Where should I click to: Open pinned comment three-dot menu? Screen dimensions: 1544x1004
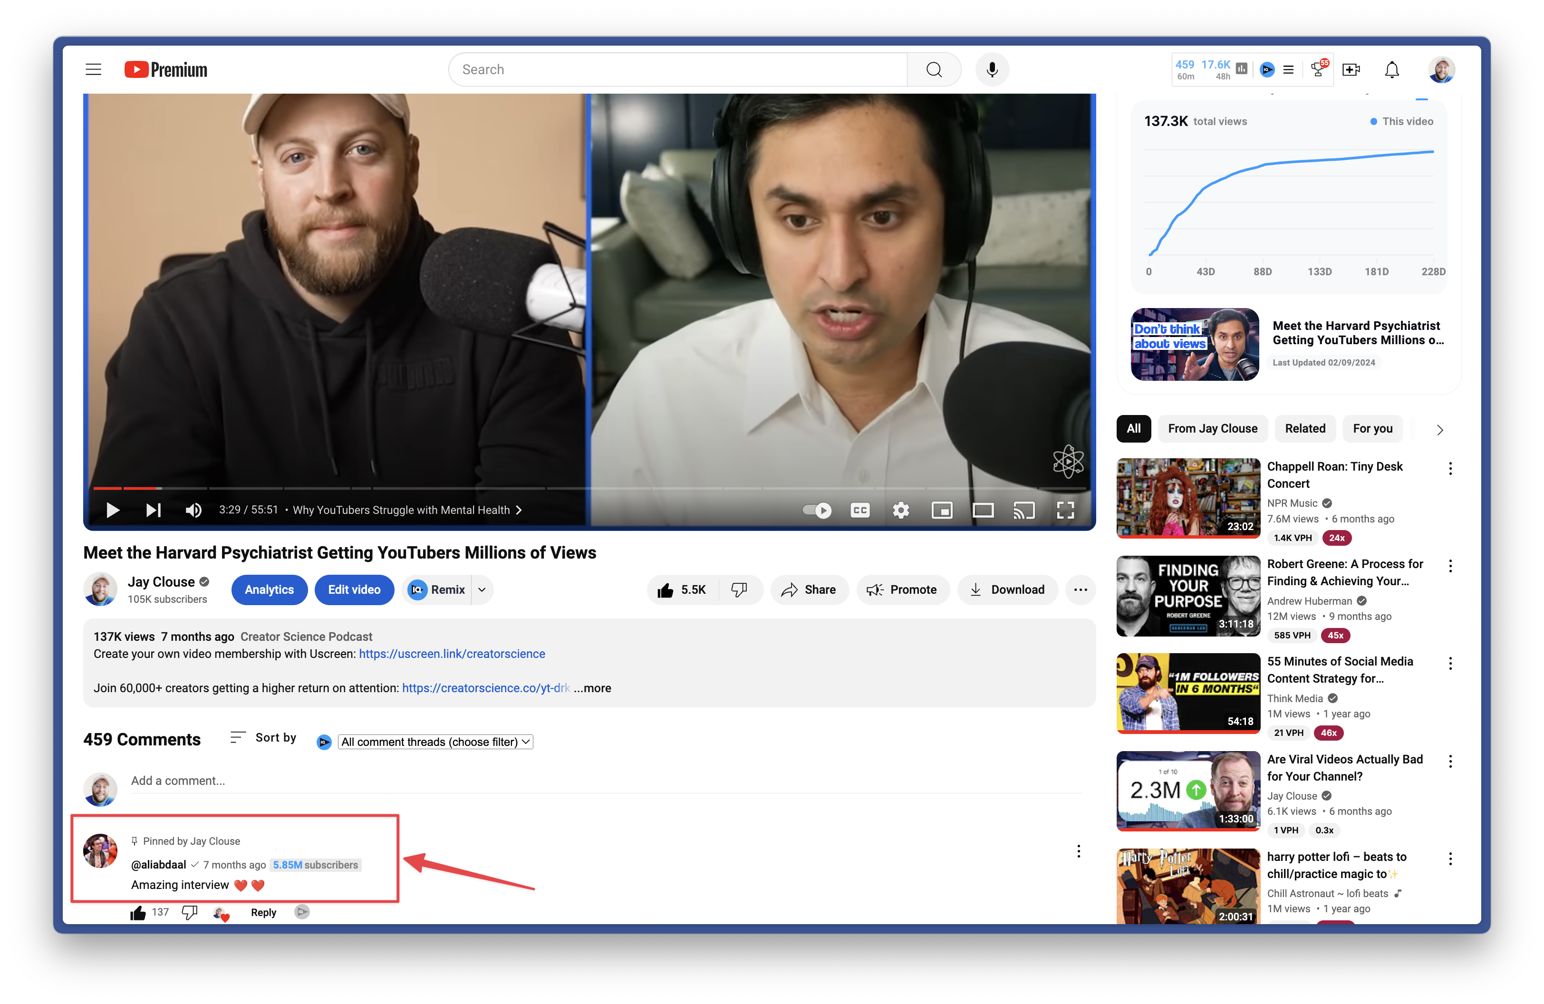[1078, 851]
